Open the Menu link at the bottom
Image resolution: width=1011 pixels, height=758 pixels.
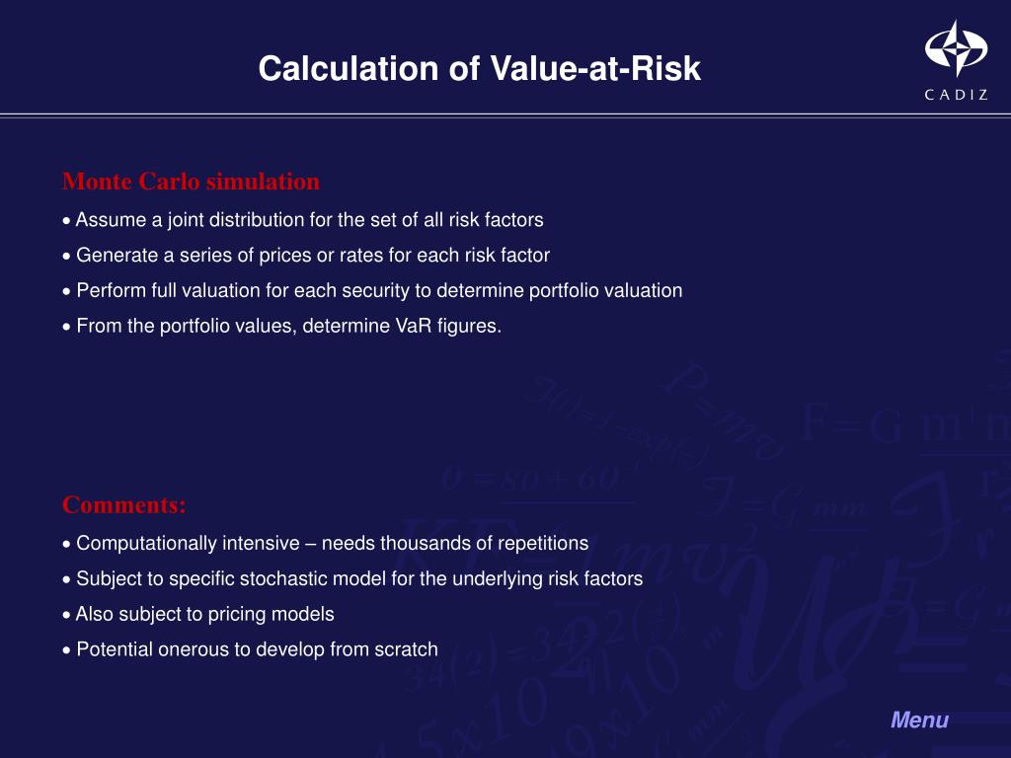(919, 720)
